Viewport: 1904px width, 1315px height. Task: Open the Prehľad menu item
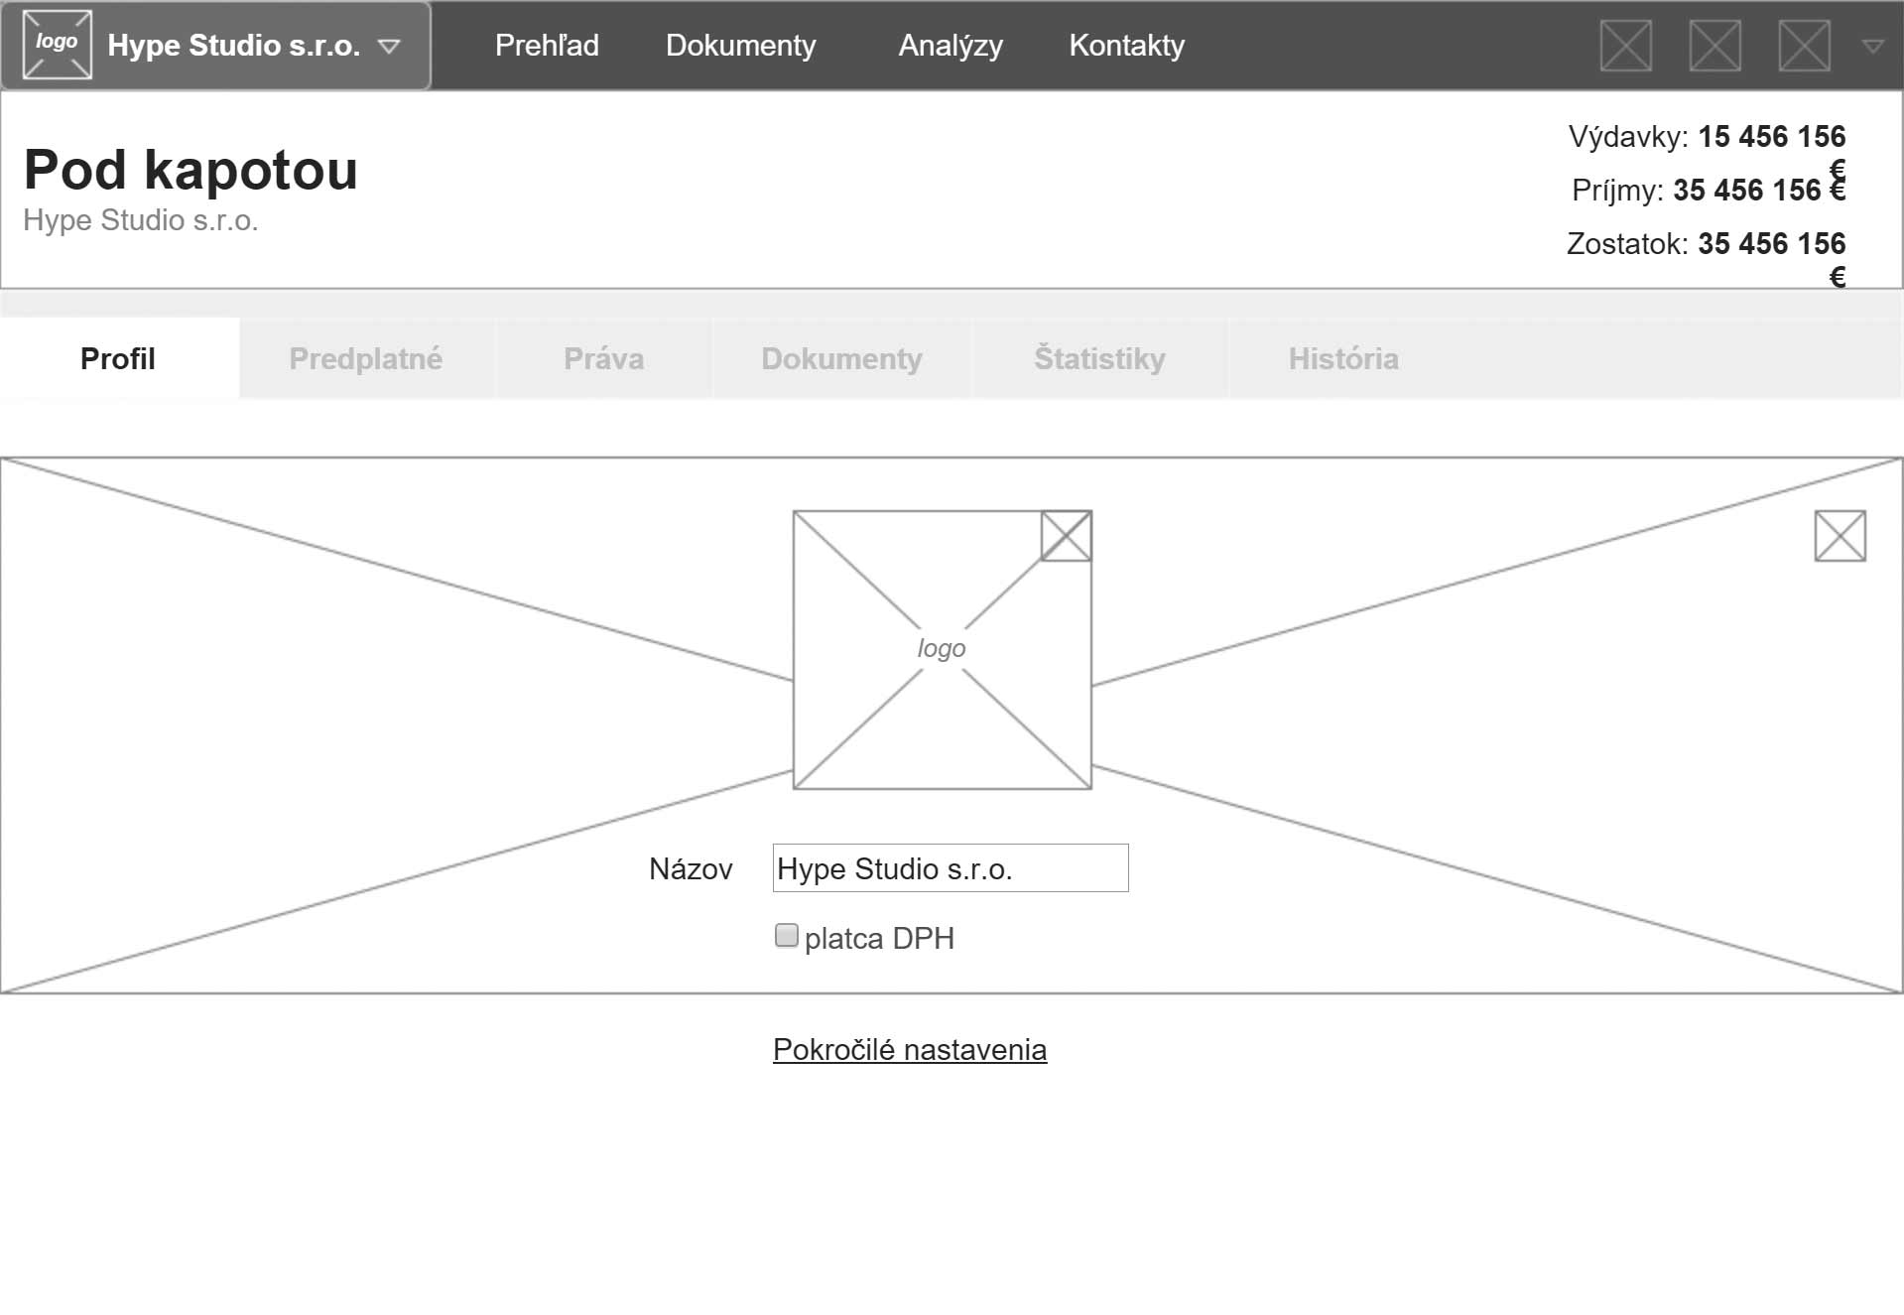pos(547,46)
